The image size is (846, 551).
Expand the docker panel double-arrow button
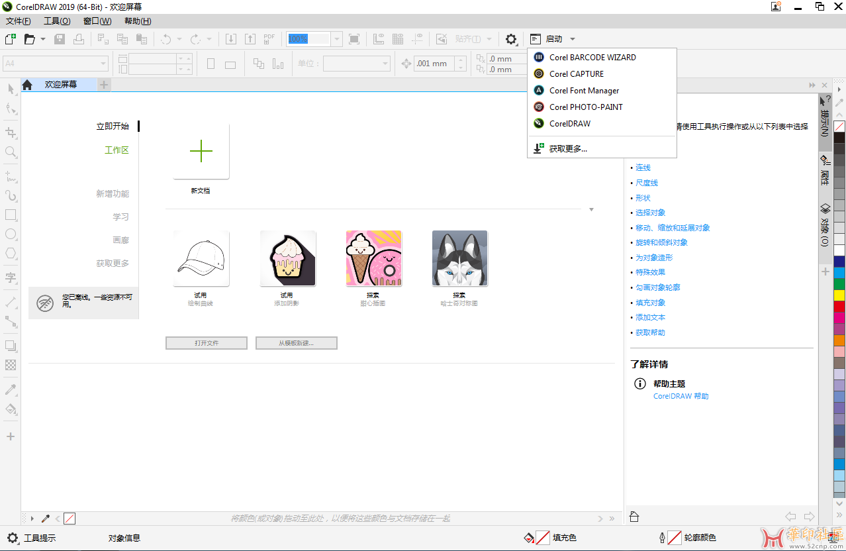pos(812,85)
